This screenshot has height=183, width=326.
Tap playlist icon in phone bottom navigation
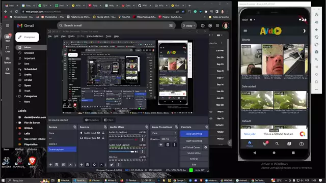pos(289,143)
